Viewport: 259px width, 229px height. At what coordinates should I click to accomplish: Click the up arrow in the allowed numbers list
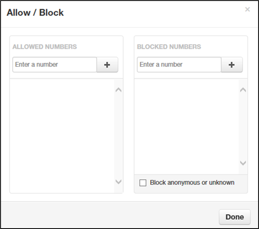coord(118,89)
